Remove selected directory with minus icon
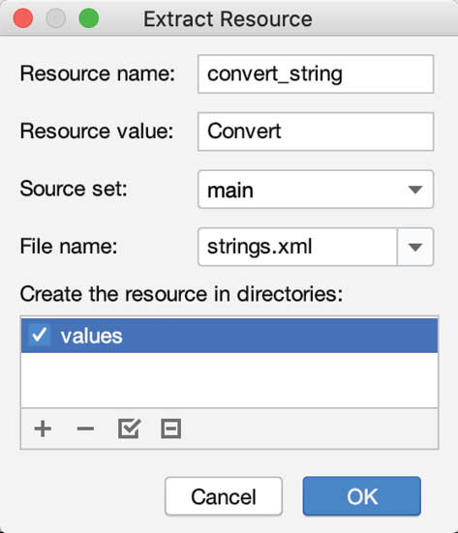The height and width of the screenshot is (533, 458). click(85, 429)
